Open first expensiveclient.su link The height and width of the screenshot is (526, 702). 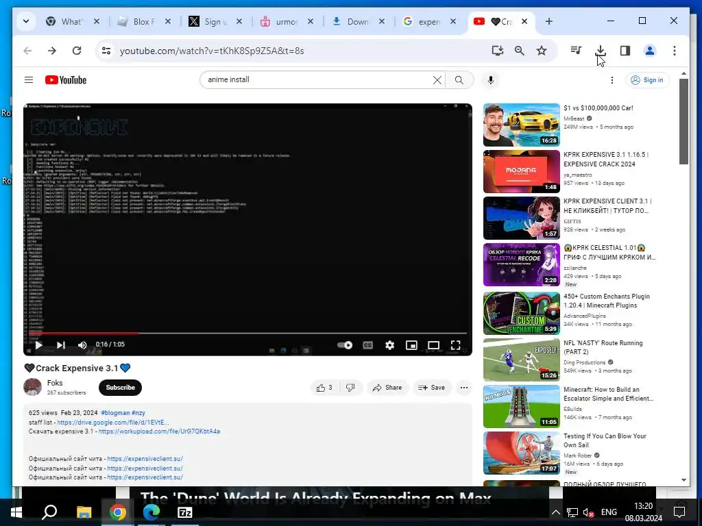click(145, 459)
